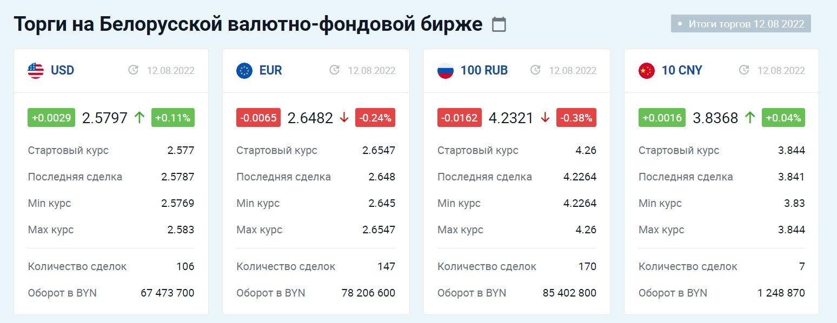837x323 pixels.
Task: Open the 100 RUB currency title link
Action: click(484, 71)
